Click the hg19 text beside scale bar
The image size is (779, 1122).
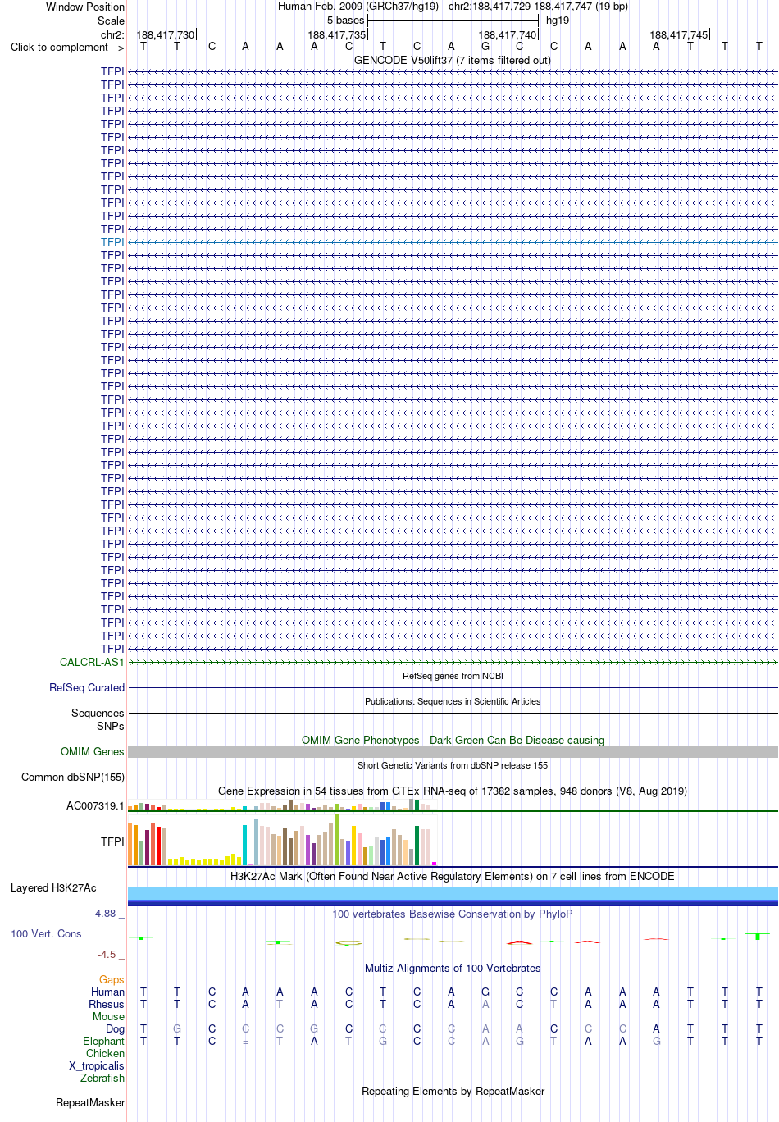coord(558,21)
